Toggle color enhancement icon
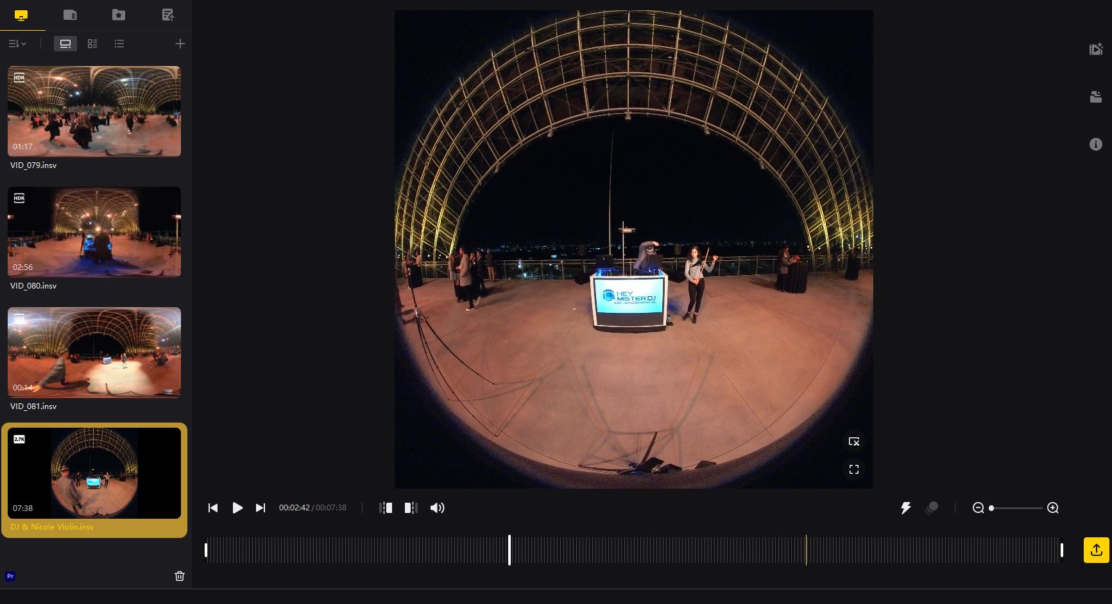This screenshot has height=604, width=1112. tap(932, 508)
